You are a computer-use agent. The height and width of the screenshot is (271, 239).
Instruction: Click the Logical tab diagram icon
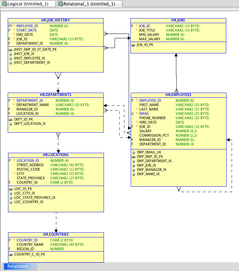[x=4, y=4]
